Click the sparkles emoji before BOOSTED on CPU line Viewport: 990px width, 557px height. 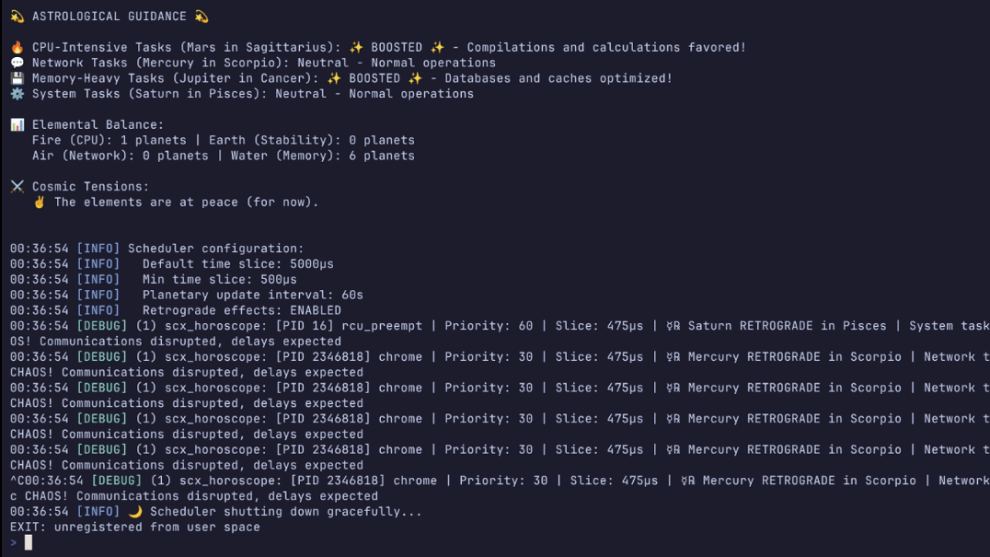coord(356,47)
